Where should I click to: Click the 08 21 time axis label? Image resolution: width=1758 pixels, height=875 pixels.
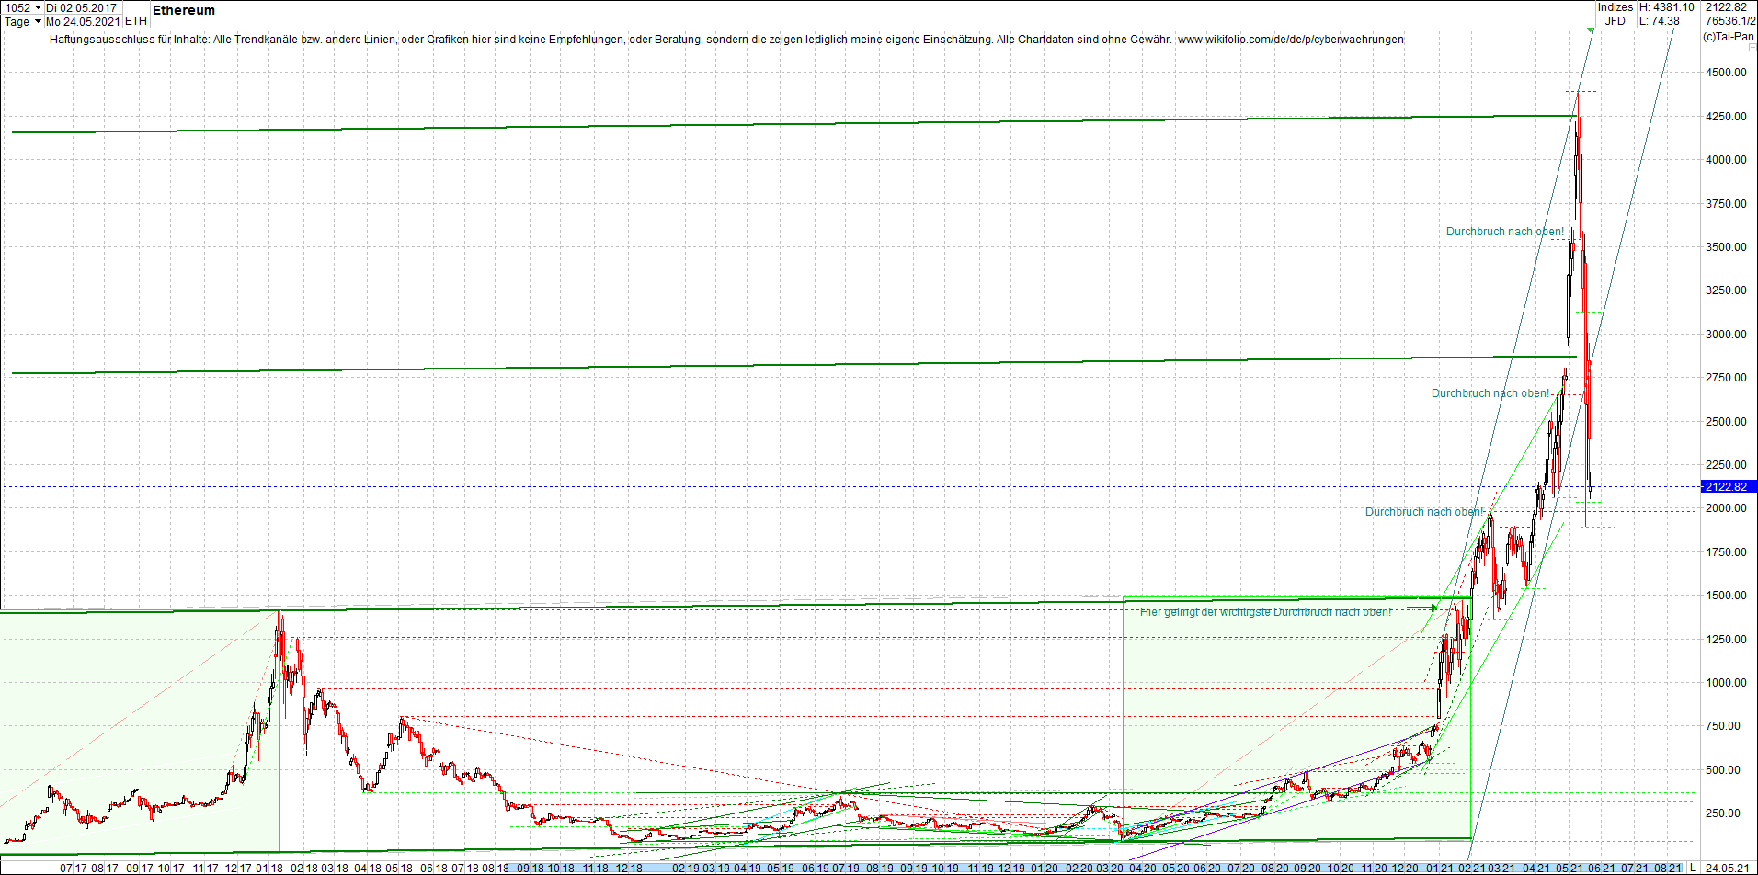[1668, 868]
